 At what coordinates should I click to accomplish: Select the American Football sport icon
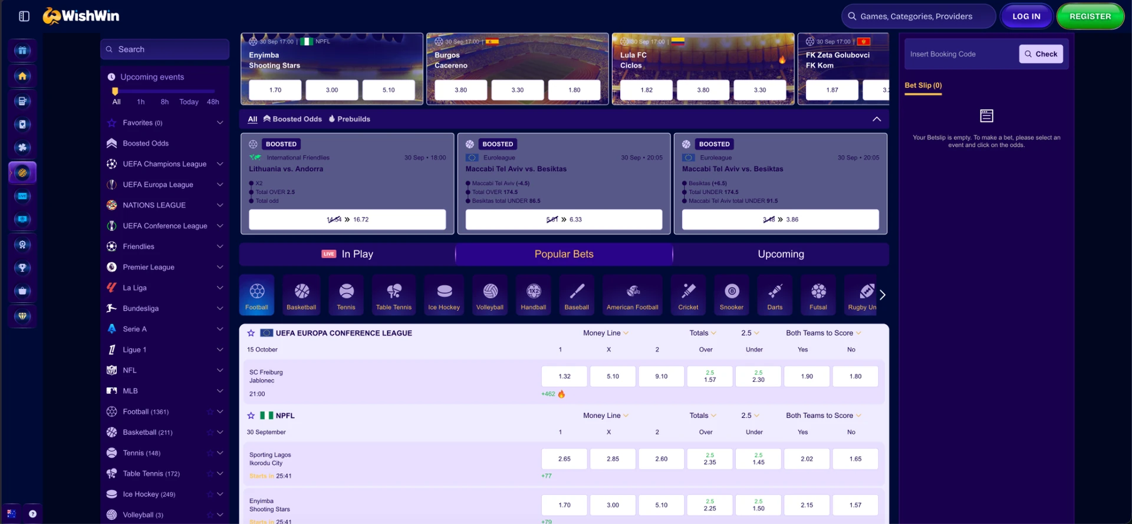633,295
